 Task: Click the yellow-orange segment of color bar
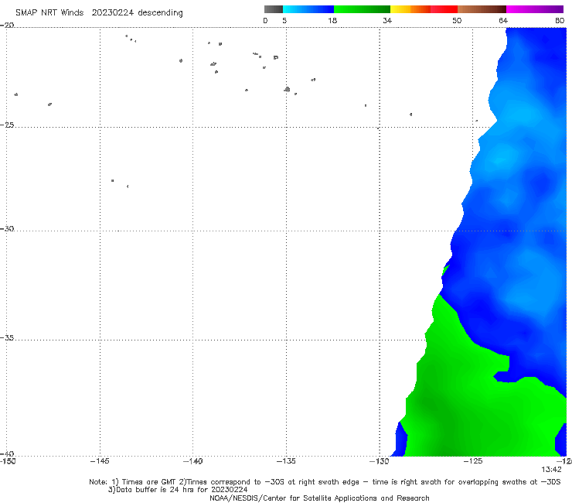pos(410,9)
